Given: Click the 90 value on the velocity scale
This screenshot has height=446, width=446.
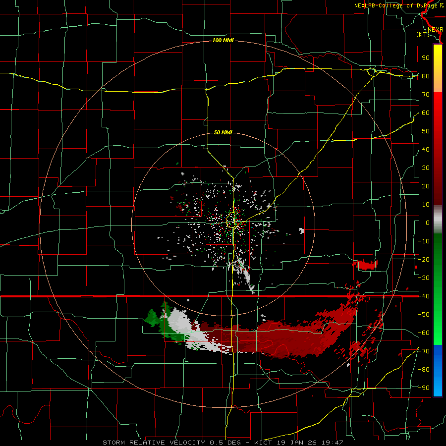Looking at the screenshot, I should pos(426,58).
